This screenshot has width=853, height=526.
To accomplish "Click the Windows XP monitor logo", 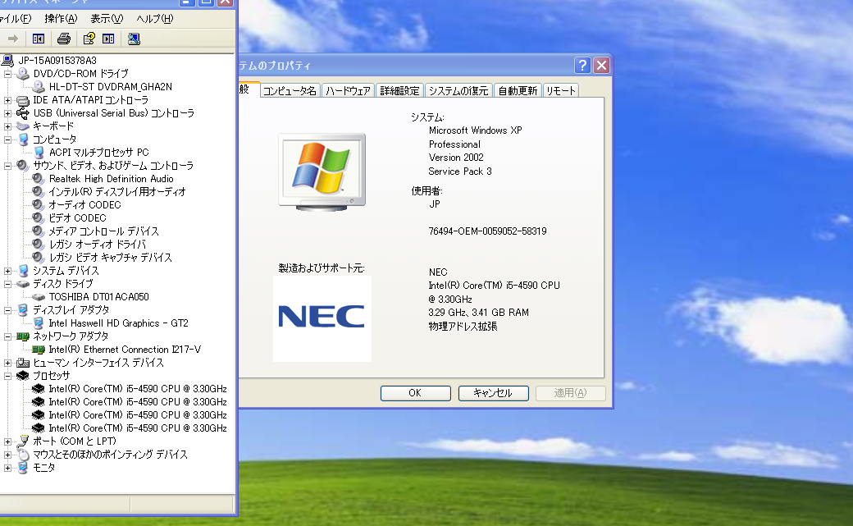I will pyautogui.click(x=322, y=172).
